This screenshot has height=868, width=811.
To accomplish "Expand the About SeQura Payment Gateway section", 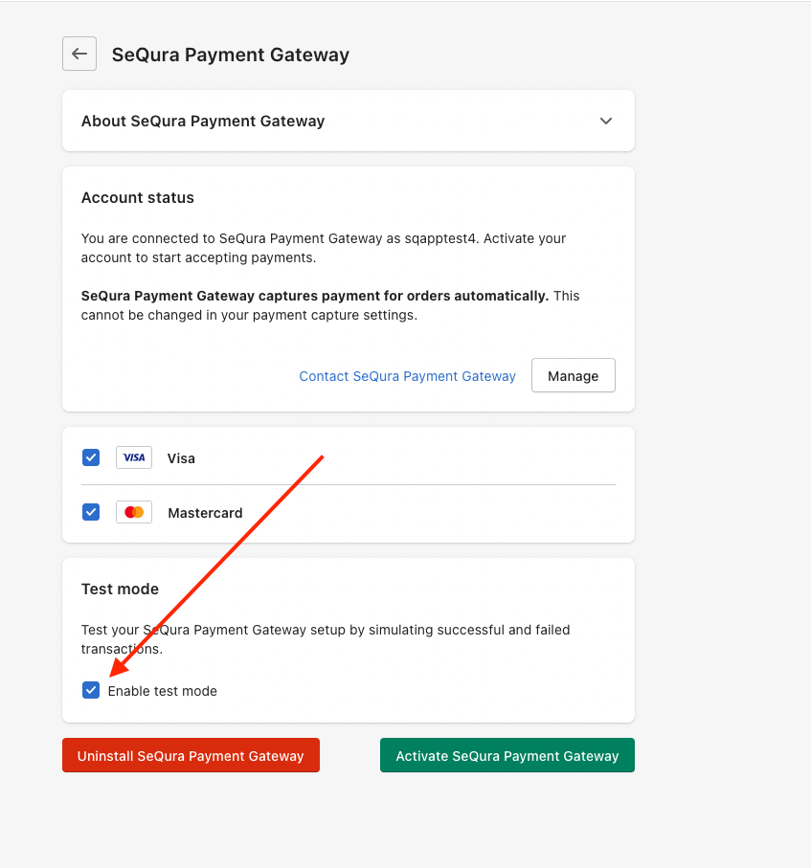I will 606,121.
